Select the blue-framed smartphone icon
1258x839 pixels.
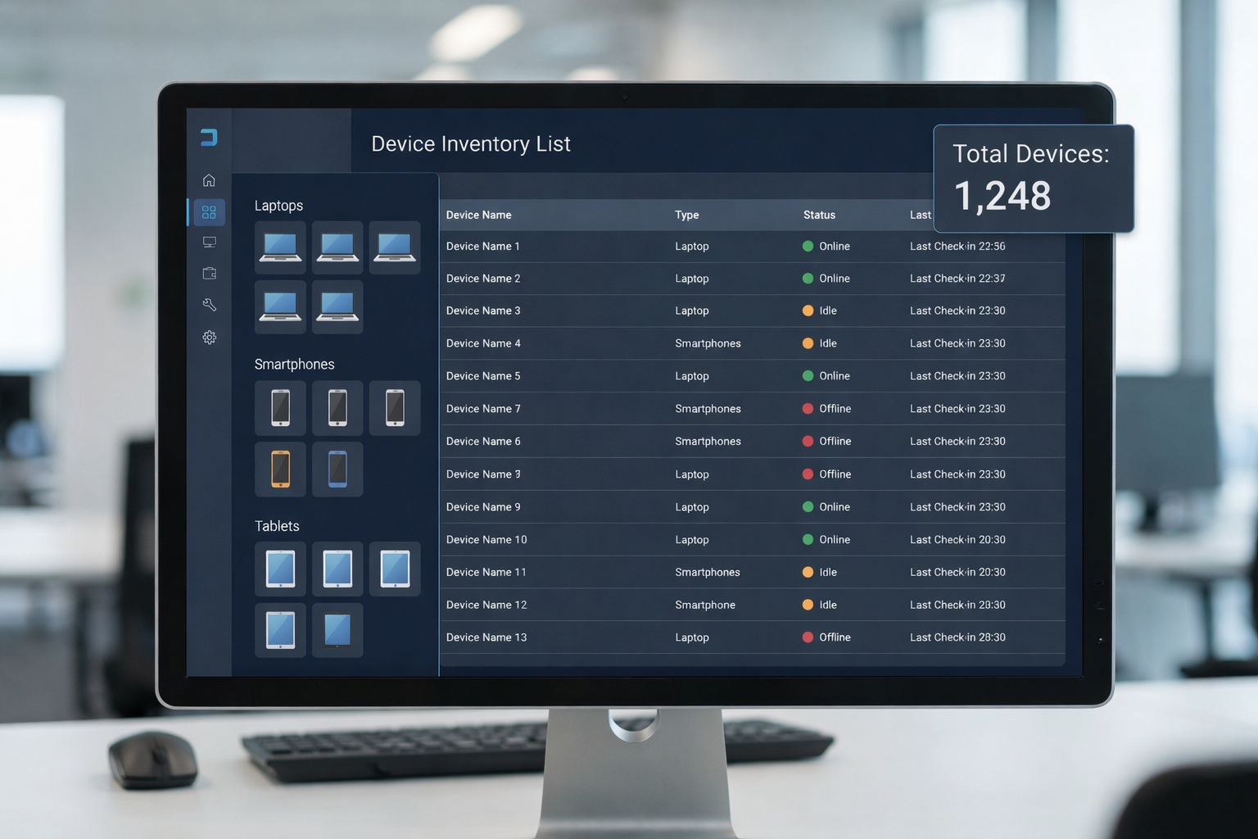[337, 469]
